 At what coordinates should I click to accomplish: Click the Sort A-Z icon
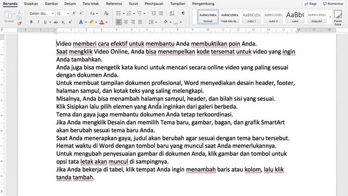172,14
